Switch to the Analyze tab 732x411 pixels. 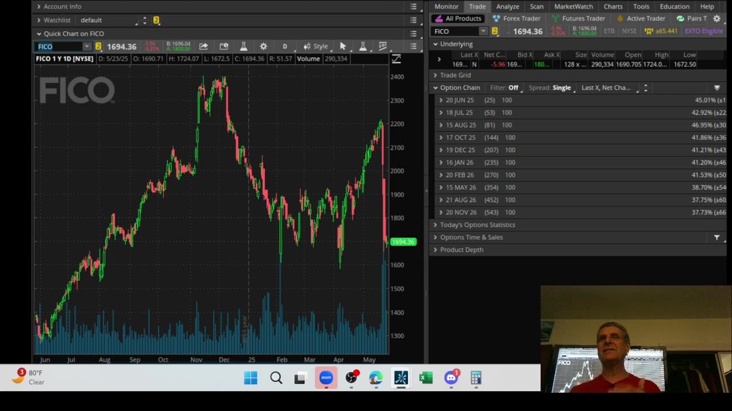pos(508,6)
